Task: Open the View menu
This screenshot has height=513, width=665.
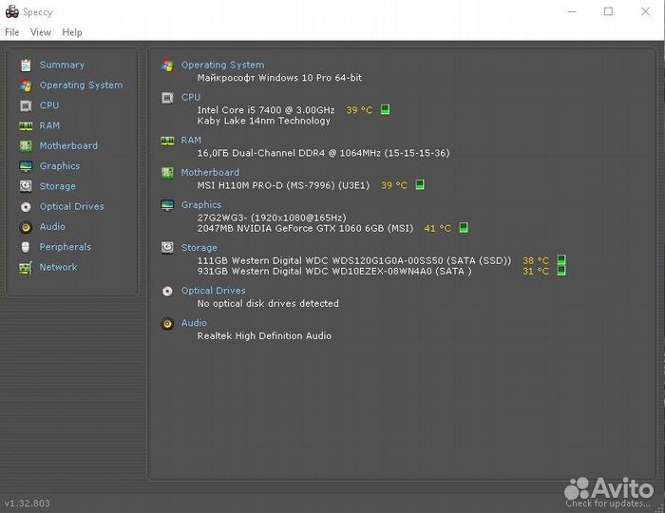Action: pyautogui.click(x=41, y=32)
